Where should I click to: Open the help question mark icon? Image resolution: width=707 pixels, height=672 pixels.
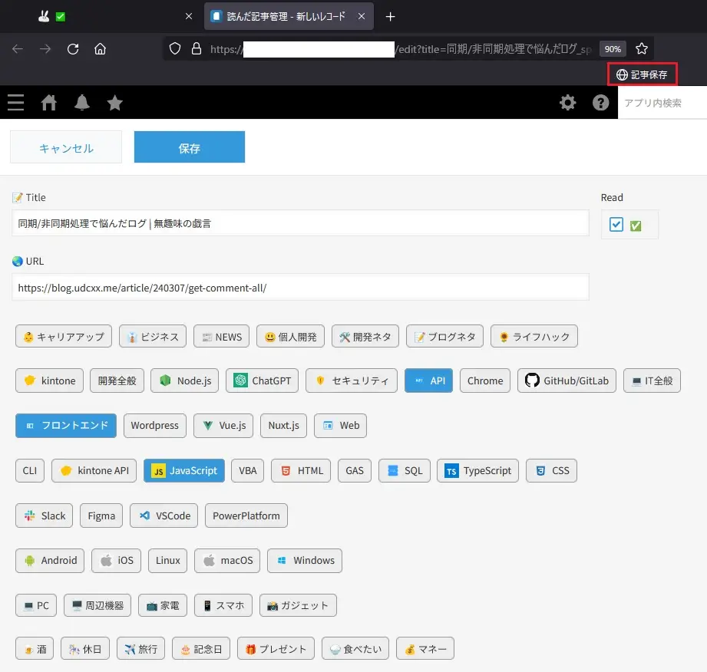(x=600, y=103)
